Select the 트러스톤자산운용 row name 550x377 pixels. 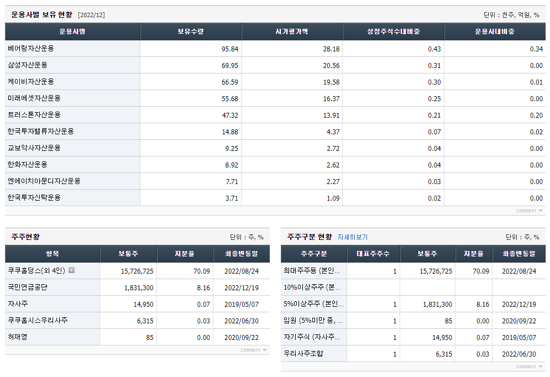[x=34, y=114]
